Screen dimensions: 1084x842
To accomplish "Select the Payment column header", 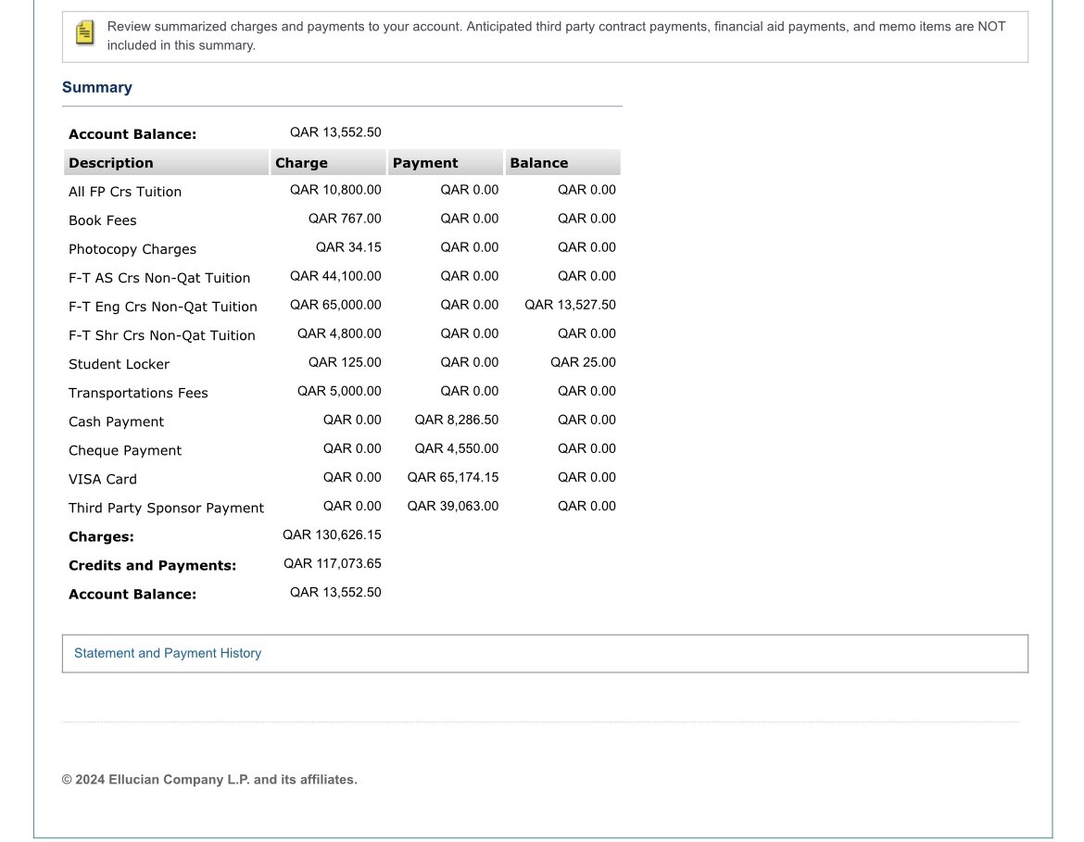I will [446, 162].
